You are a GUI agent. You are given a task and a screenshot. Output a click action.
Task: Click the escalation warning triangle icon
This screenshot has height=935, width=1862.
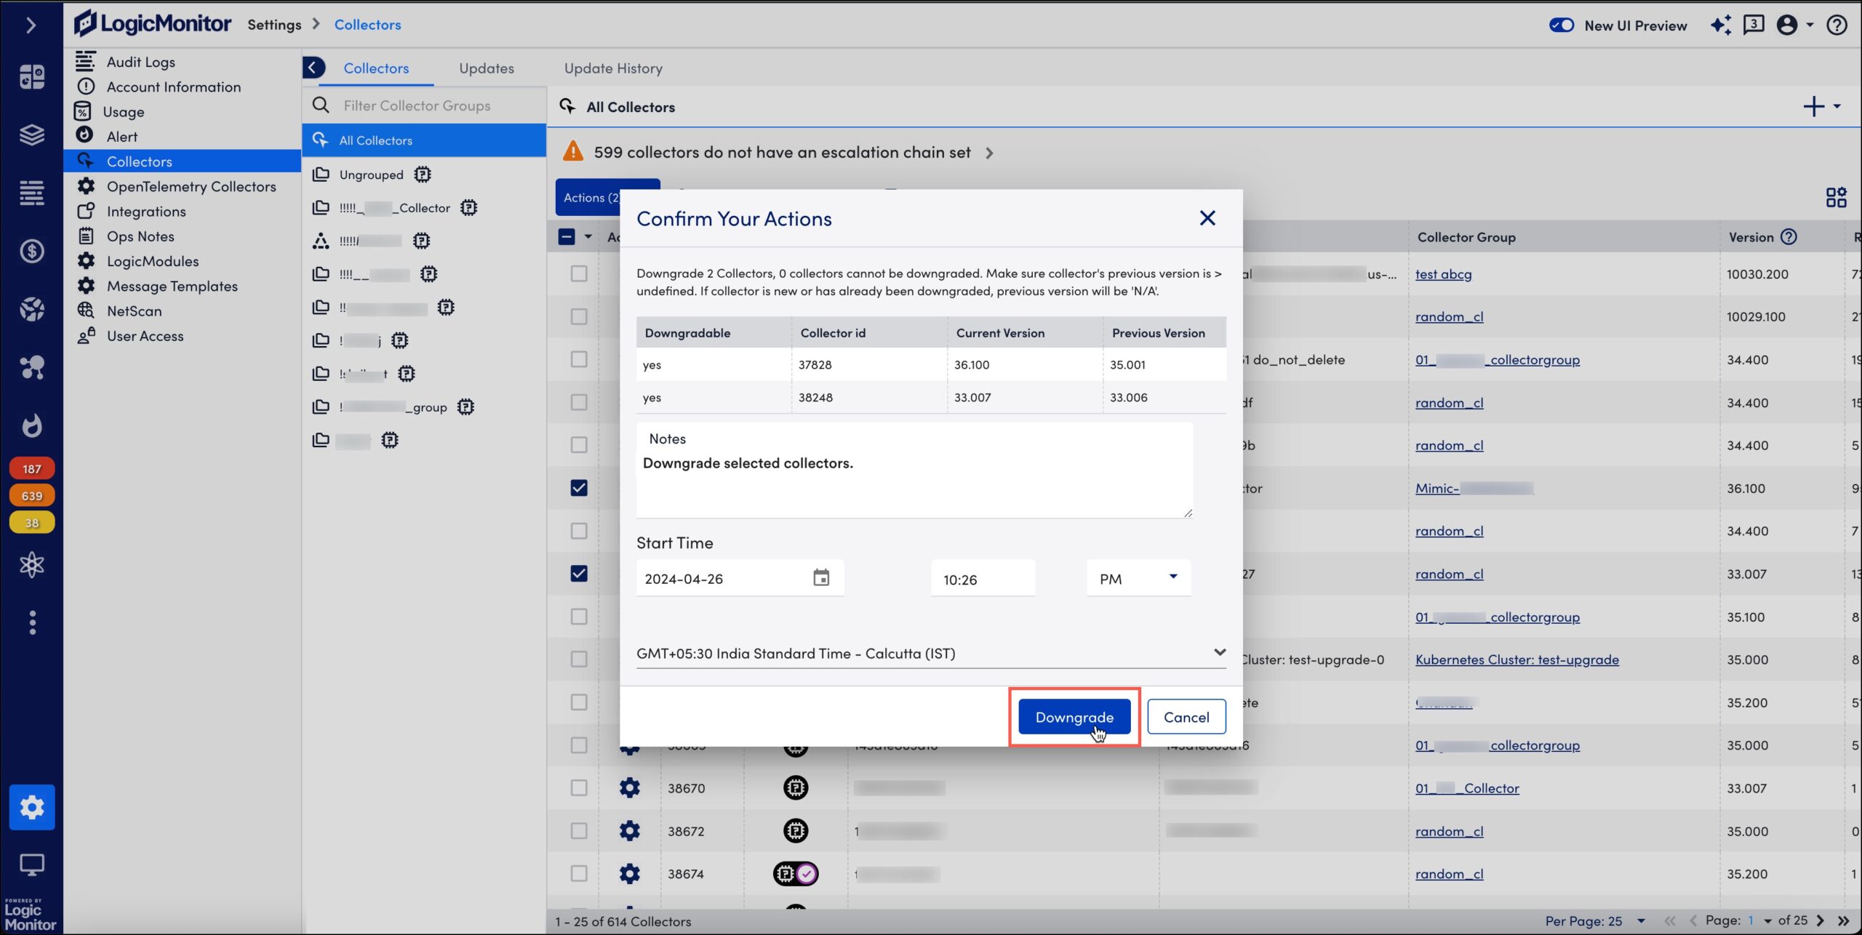[x=573, y=151]
